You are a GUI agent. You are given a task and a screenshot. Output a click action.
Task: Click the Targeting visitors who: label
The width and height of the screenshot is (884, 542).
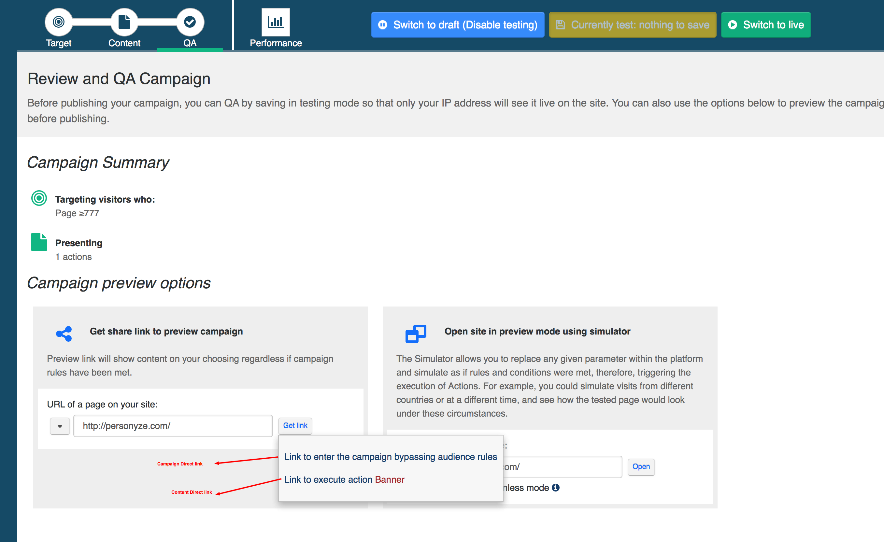pos(105,199)
